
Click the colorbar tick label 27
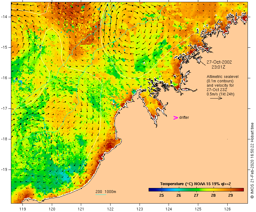(196, 195)
